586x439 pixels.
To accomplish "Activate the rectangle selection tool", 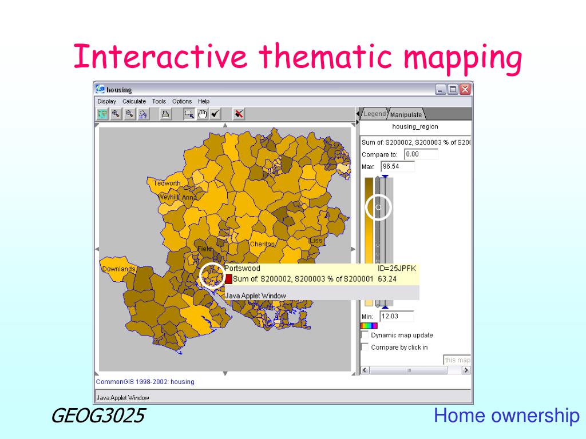I will pyautogui.click(x=189, y=114).
